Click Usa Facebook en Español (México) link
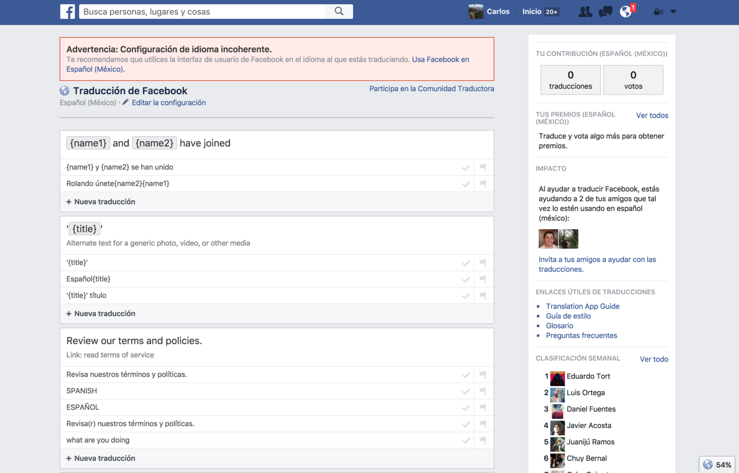 [441, 59]
